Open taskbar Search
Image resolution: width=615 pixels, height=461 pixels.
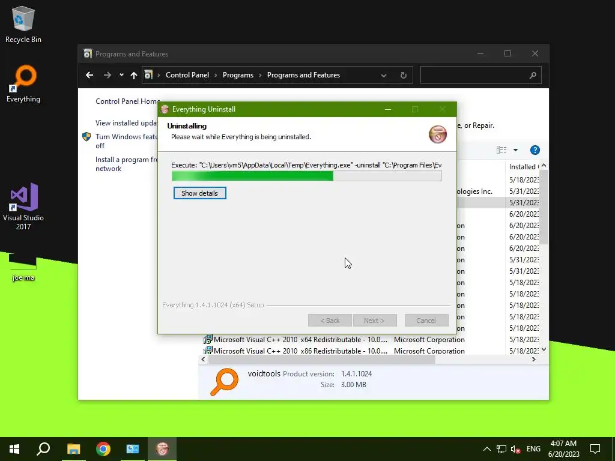point(43,449)
